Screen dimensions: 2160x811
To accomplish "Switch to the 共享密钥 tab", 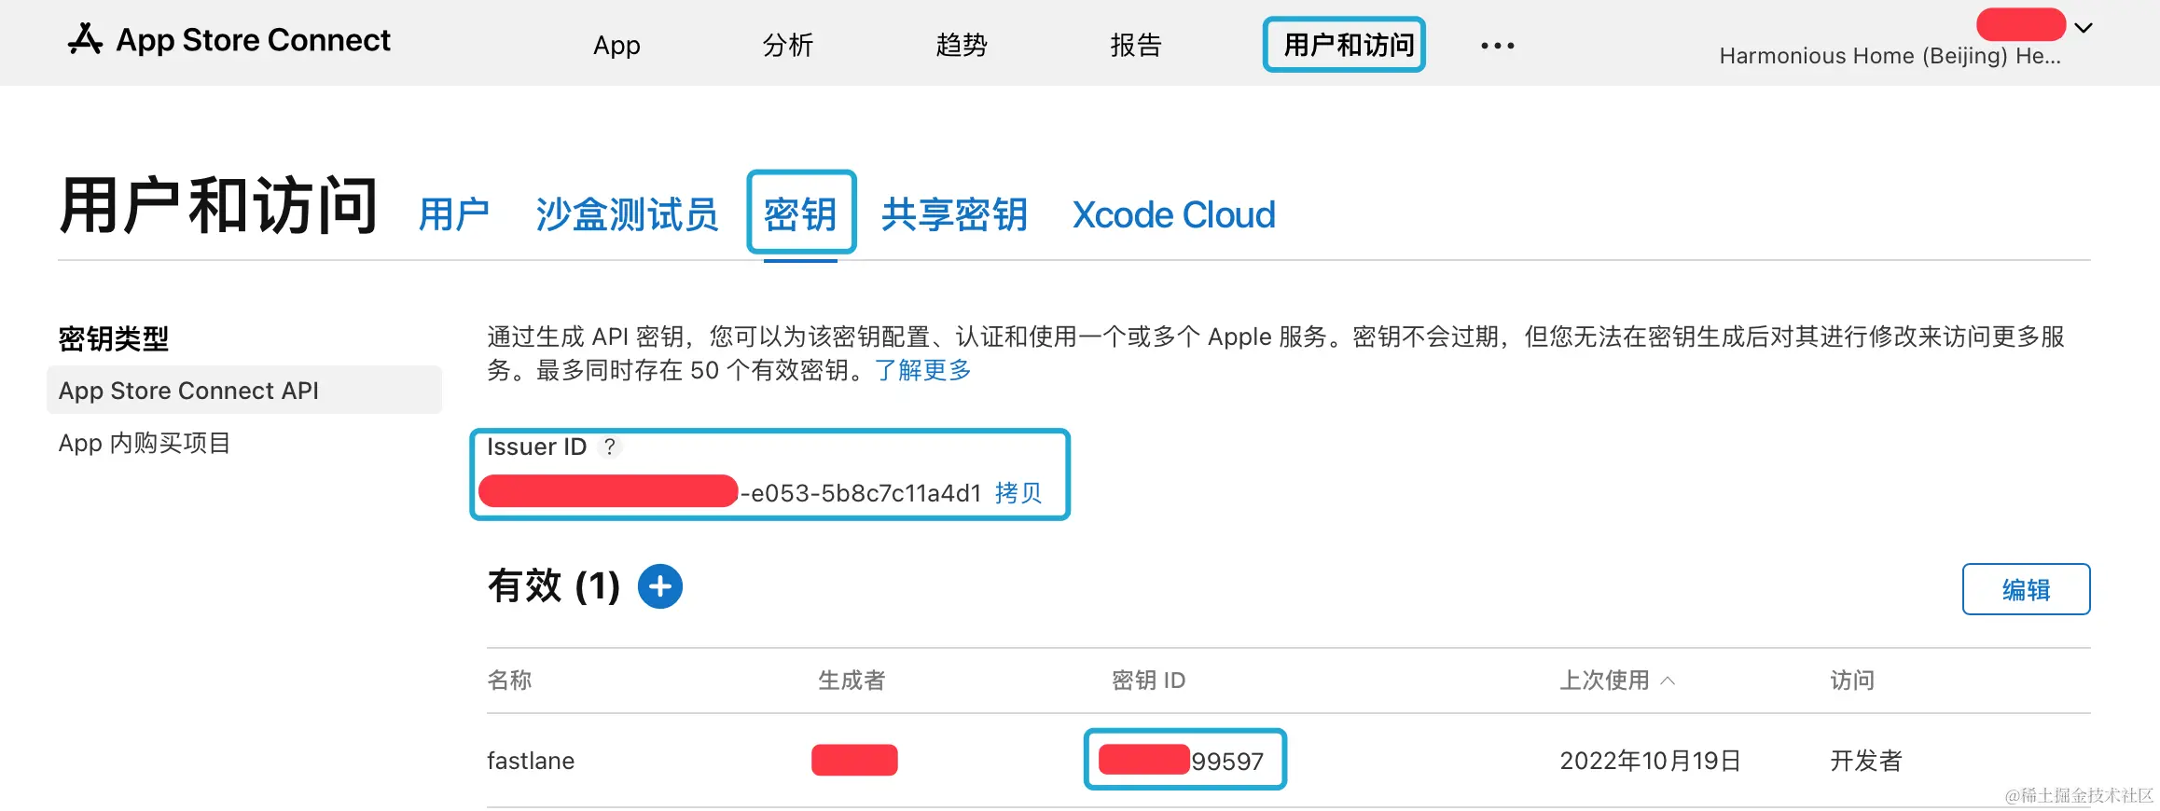I will point(954,214).
